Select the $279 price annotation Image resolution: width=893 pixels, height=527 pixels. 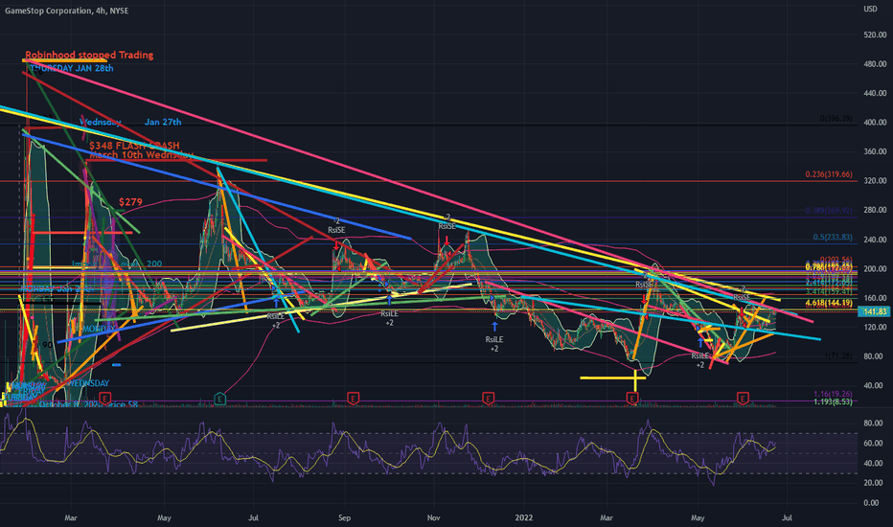tap(130, 201)
